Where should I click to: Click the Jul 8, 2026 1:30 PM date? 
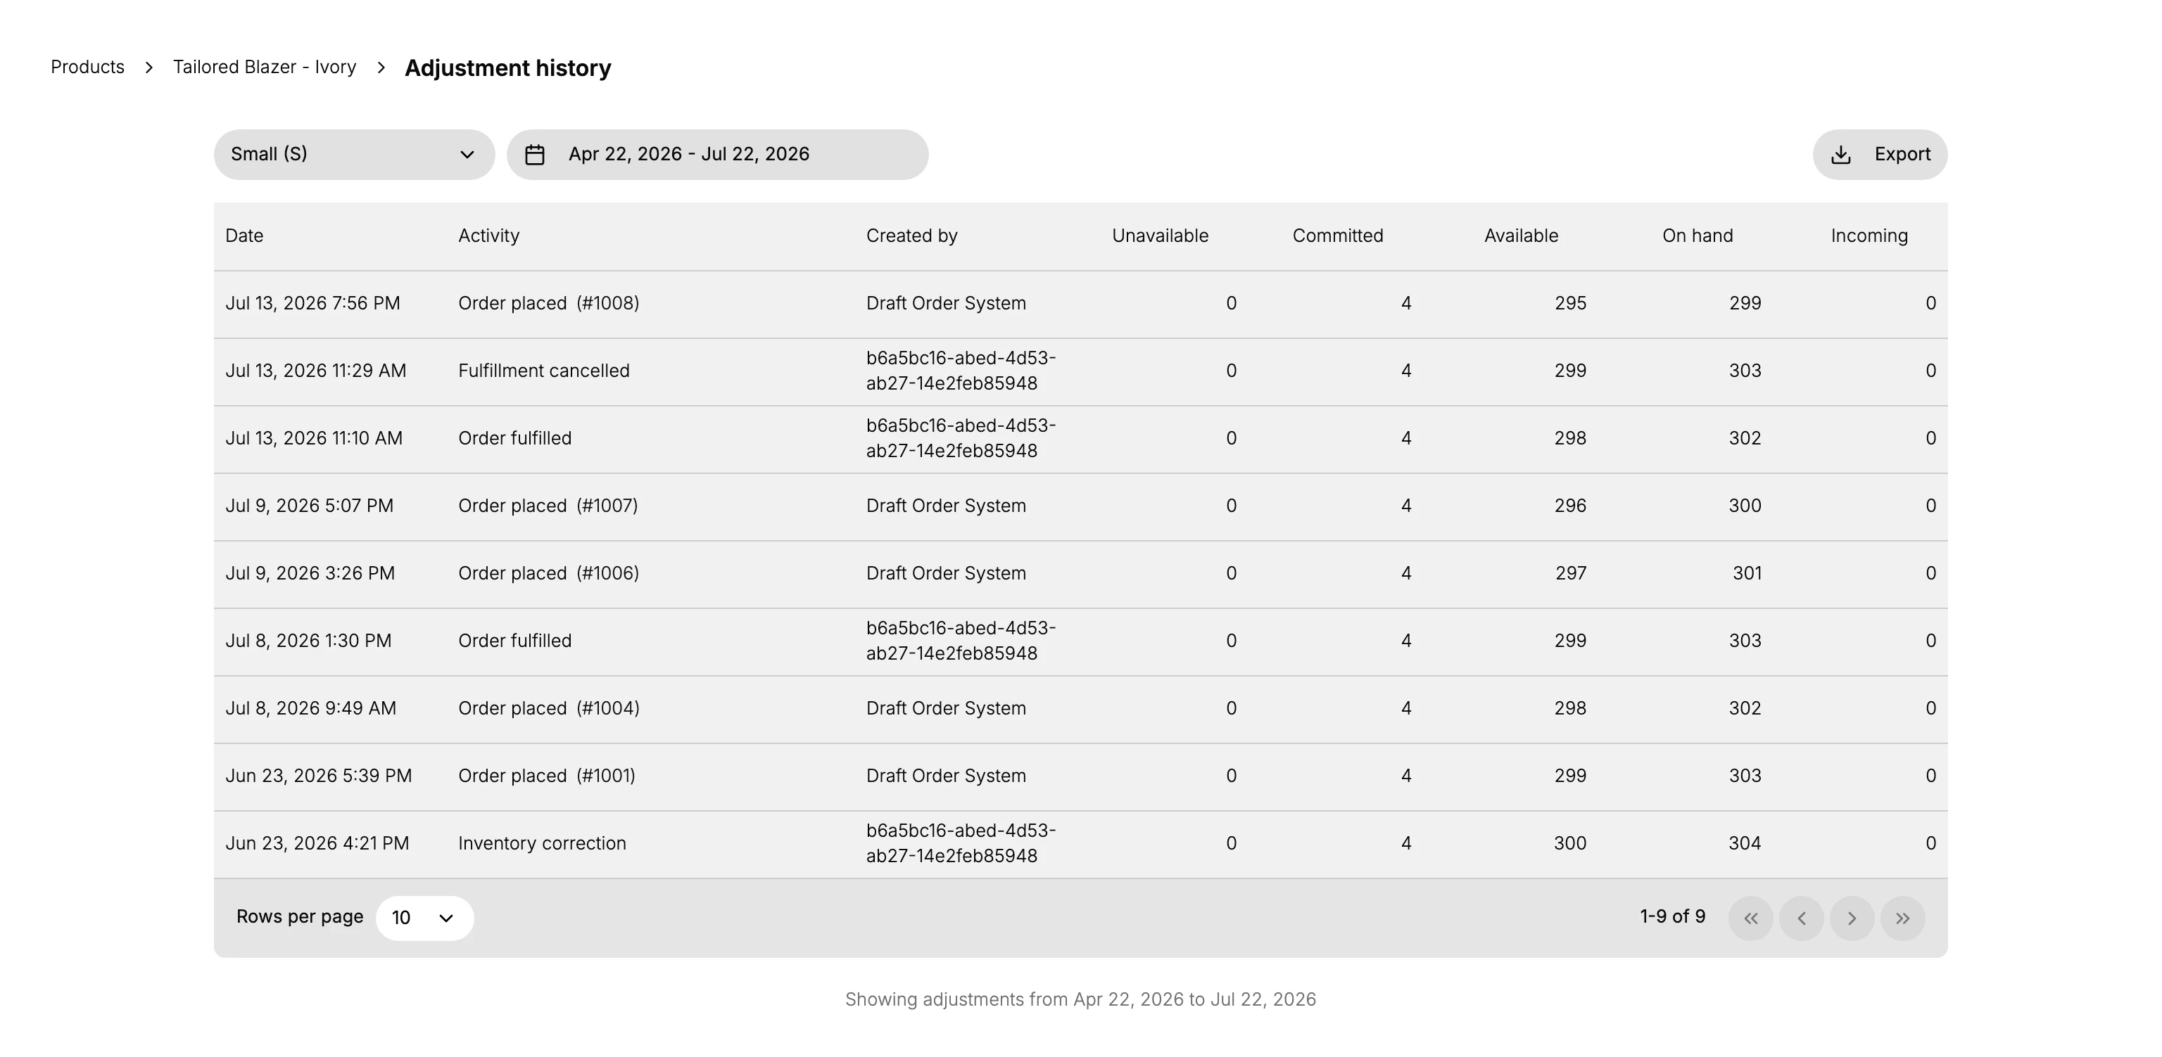tap(308, 641)
